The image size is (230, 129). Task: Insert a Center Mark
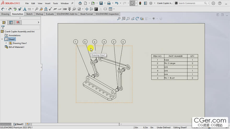(87, 9)
